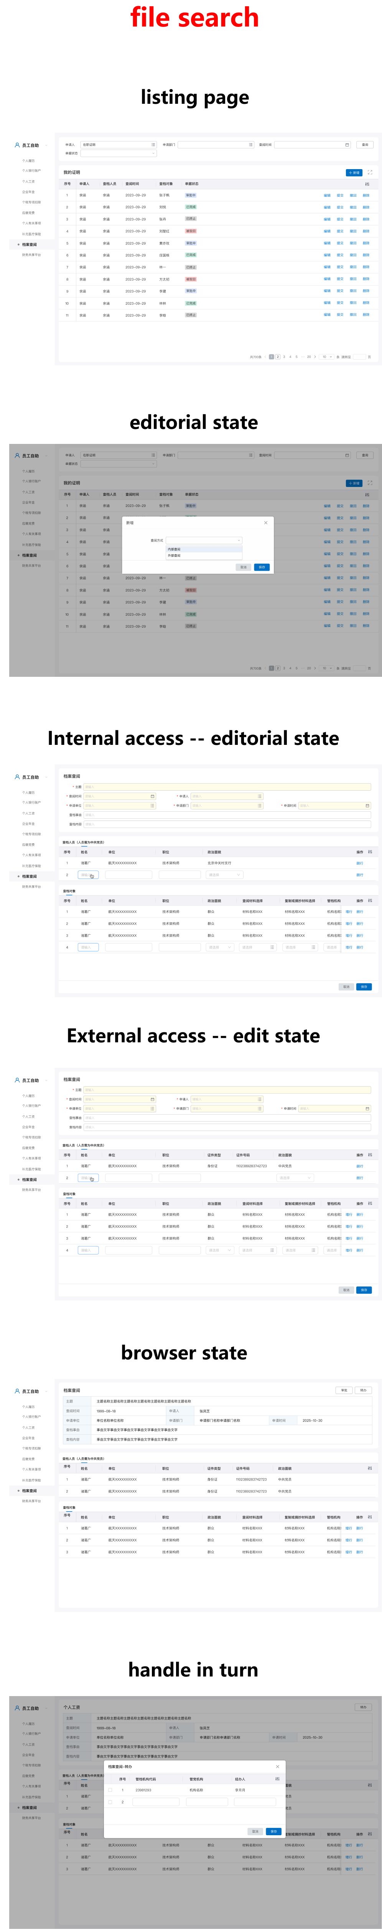Click 审批 button on browser state page
This screenshot has width=382, height=1929.
pos(344,1390)
